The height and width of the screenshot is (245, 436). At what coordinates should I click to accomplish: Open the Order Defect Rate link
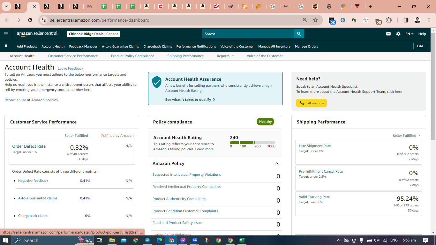point(29,146)
